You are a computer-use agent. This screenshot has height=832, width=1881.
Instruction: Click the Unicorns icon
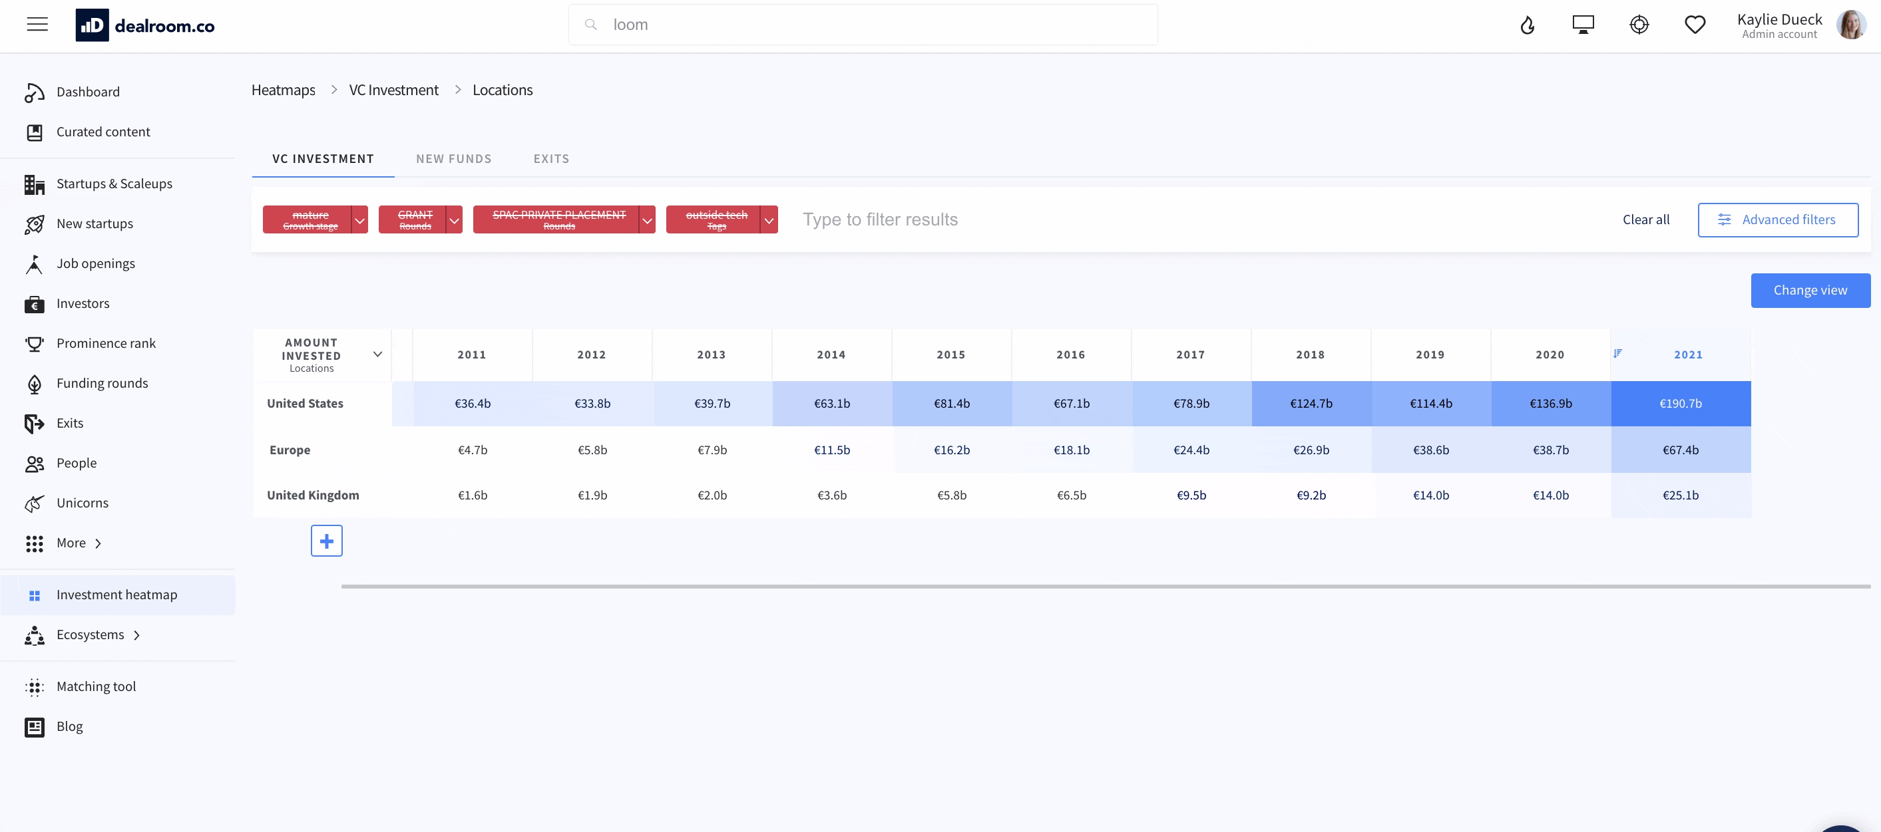tap(35, 503)
